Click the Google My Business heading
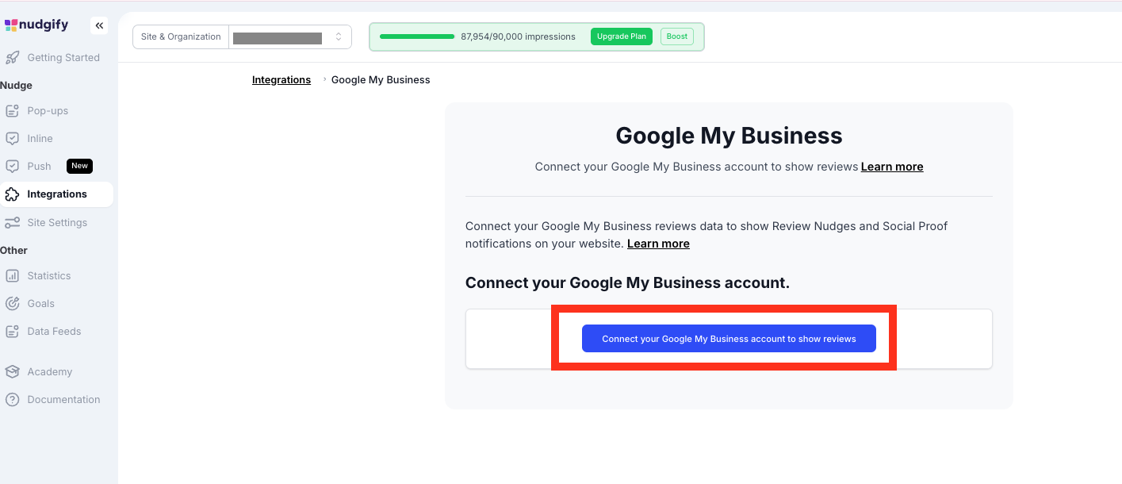Screen dimensions: 1122x484 click(729, 136)
